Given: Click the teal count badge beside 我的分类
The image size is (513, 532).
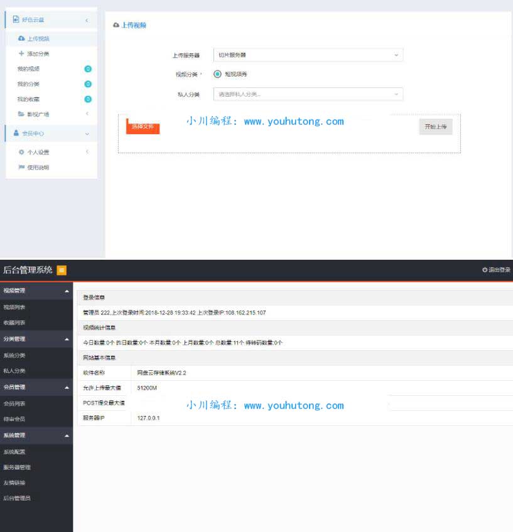Looking at the screenshot, I should click(x=88, y=84).
